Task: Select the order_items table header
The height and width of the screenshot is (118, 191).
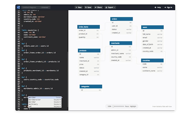Action: (x=88, y=27)
